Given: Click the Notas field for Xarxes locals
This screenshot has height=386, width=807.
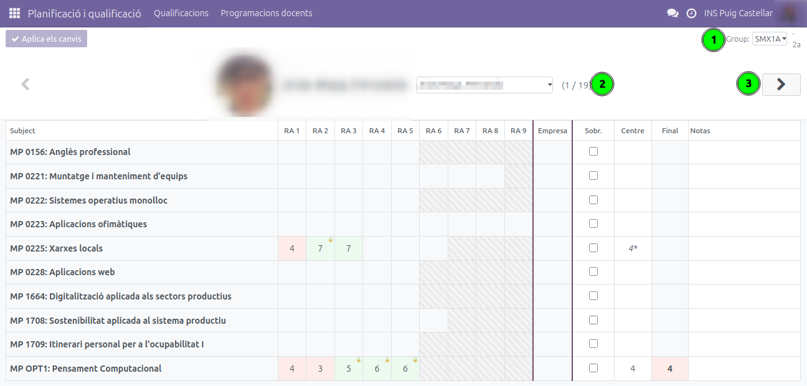Looking at the screenshot, I should click(744, 248).
